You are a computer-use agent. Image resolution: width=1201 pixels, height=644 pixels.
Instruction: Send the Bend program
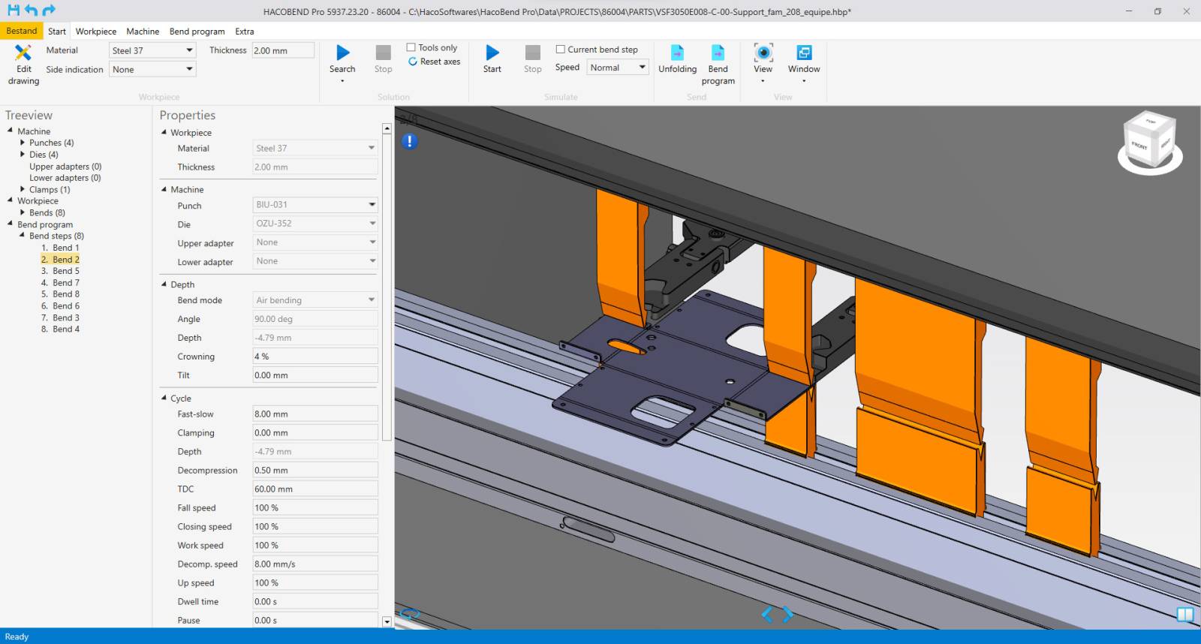pos(718,53)
